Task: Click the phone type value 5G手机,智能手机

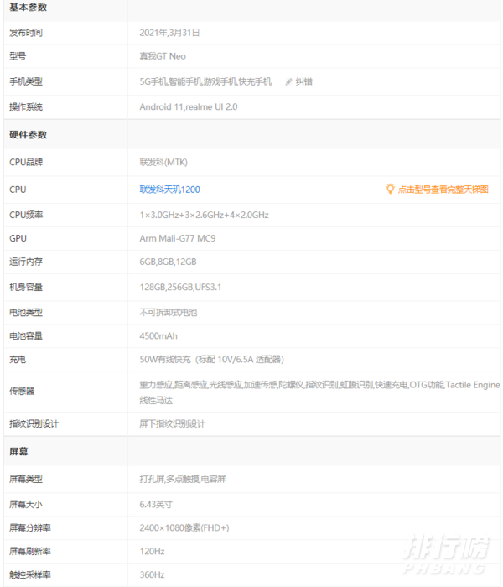Action: pos(205,81)
